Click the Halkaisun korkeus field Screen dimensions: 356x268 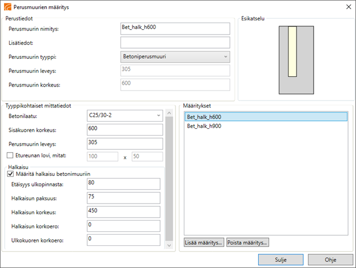coord(124,211)
